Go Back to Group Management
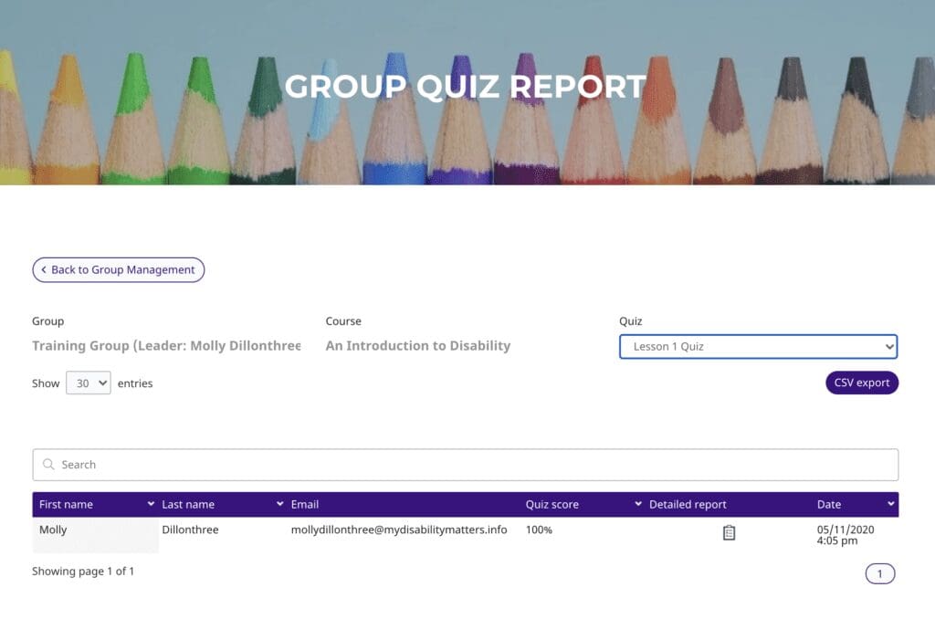 (118, 270)
